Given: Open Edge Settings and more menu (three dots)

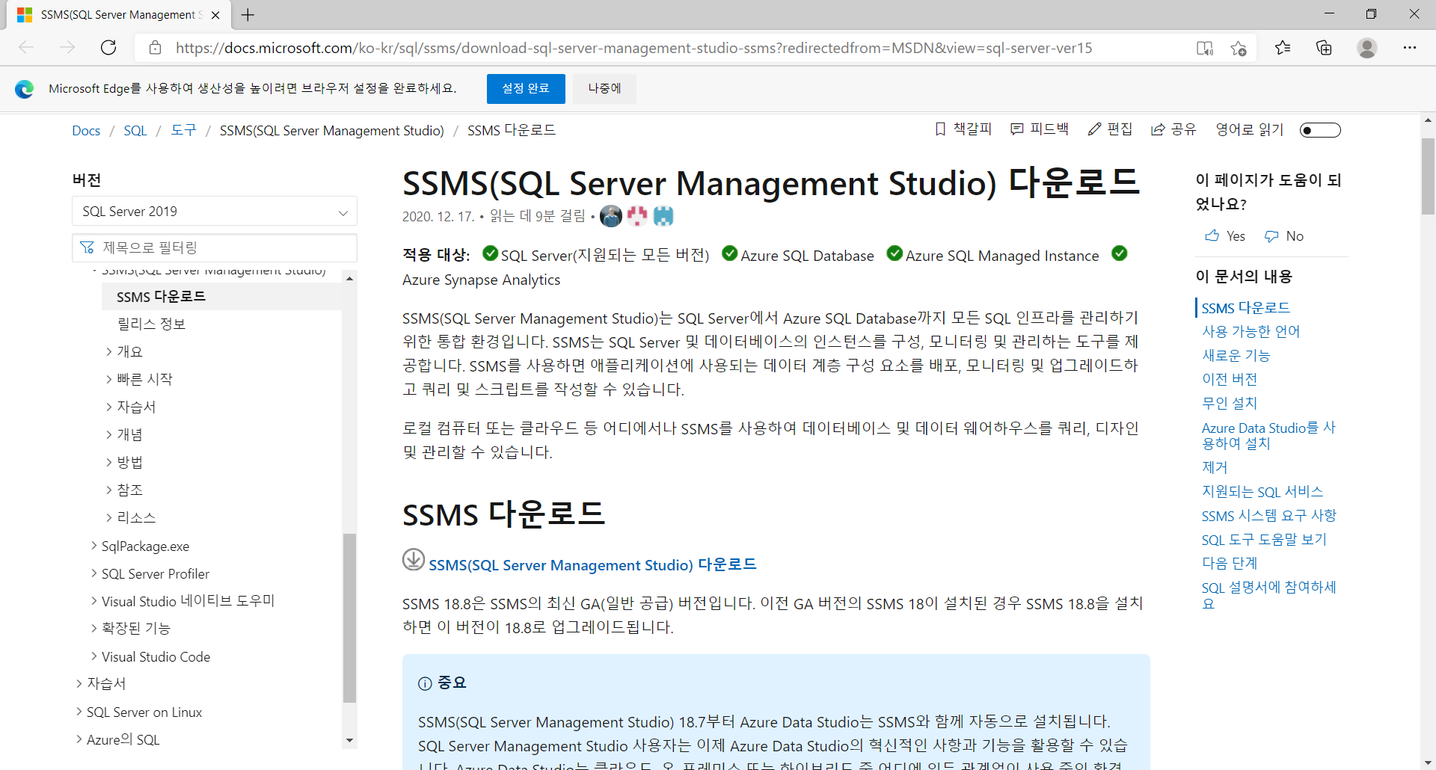Looking at the screenshot, I should pyautogui.click(x=1410, y=48).
